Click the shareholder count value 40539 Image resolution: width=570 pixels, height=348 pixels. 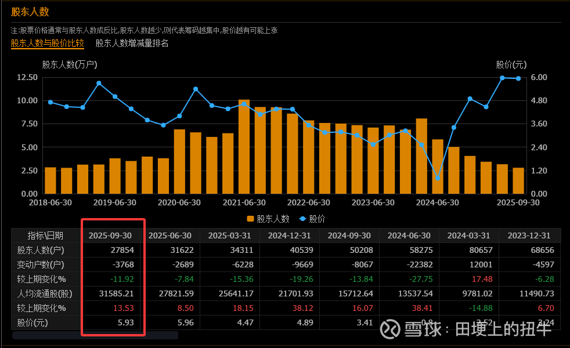[x=301, y=250]
